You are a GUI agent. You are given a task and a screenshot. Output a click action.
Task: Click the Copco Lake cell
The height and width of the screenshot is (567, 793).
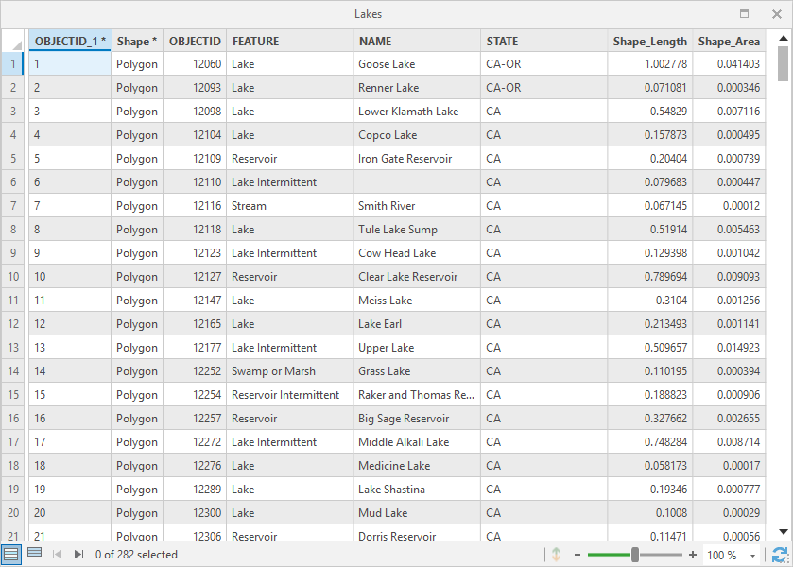pyautogui.click(x=417, y=135)
